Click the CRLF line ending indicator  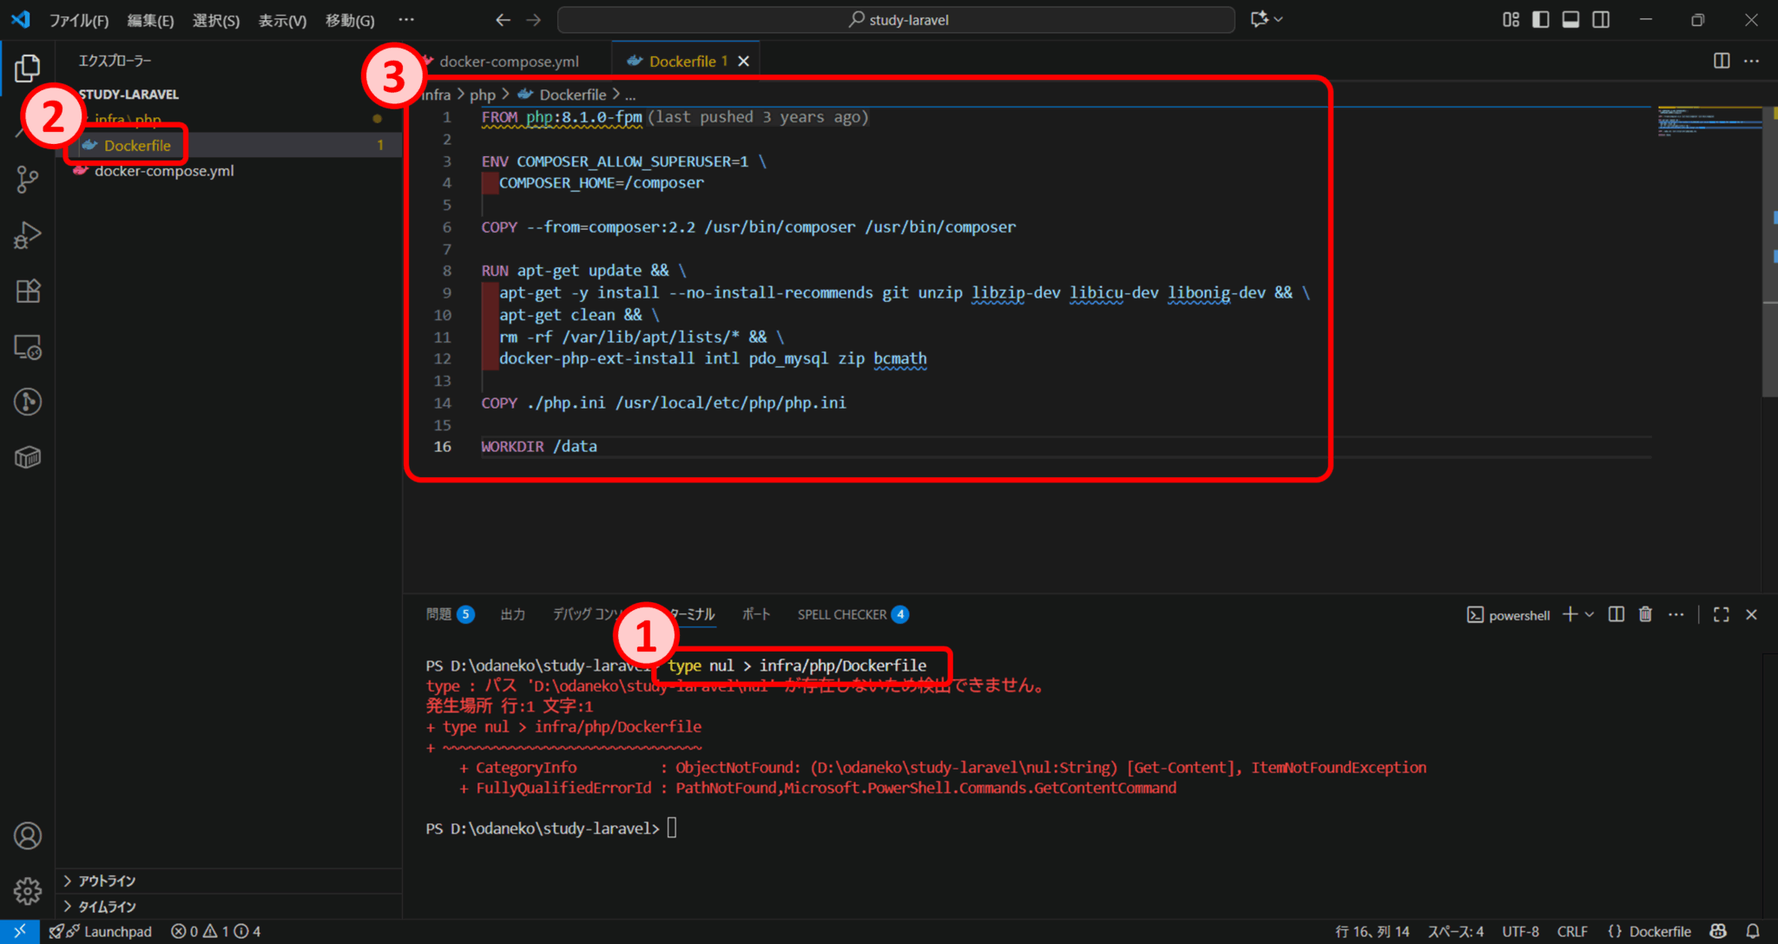(1572, 930)
